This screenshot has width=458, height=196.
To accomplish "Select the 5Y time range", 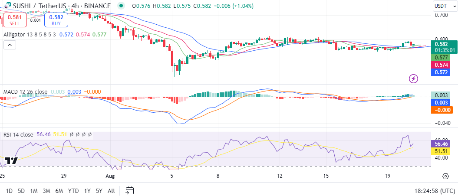I will pyautogui.click(x=99, y=191).
